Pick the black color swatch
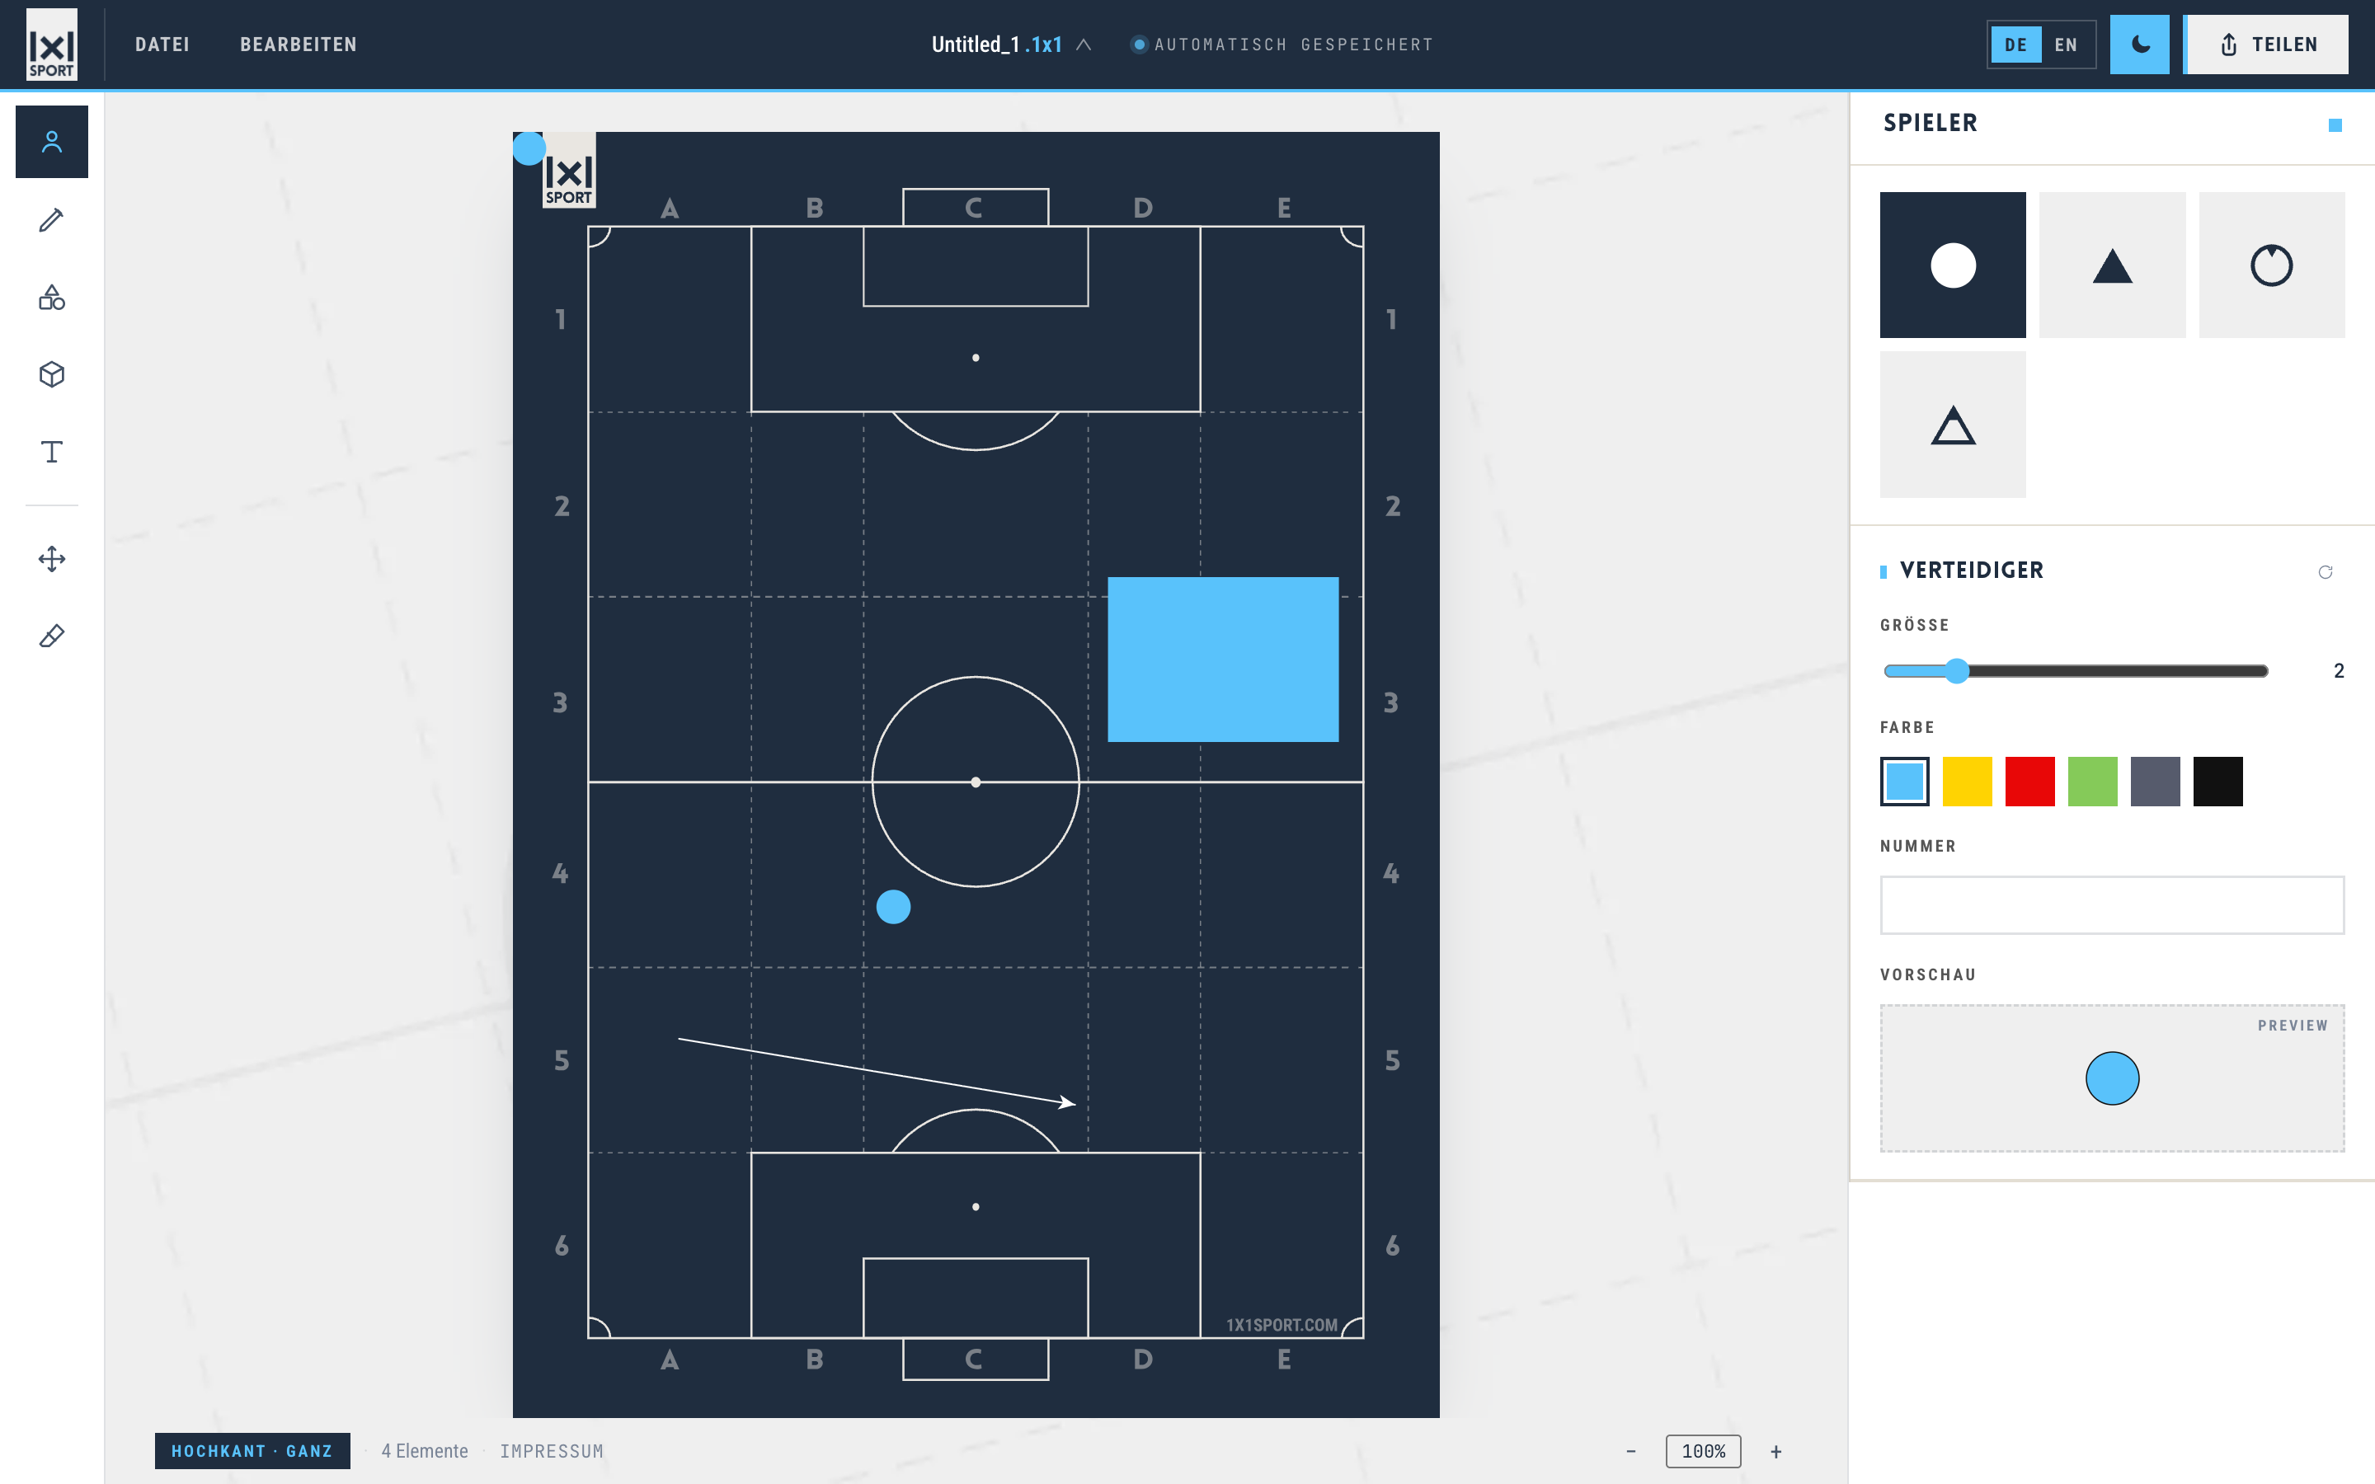 click(x=2218, y=782)
